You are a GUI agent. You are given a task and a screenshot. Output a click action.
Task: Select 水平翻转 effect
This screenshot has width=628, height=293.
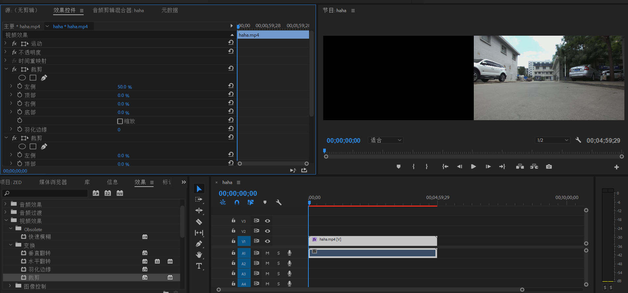pyautogui.click(x=39, y=261)
